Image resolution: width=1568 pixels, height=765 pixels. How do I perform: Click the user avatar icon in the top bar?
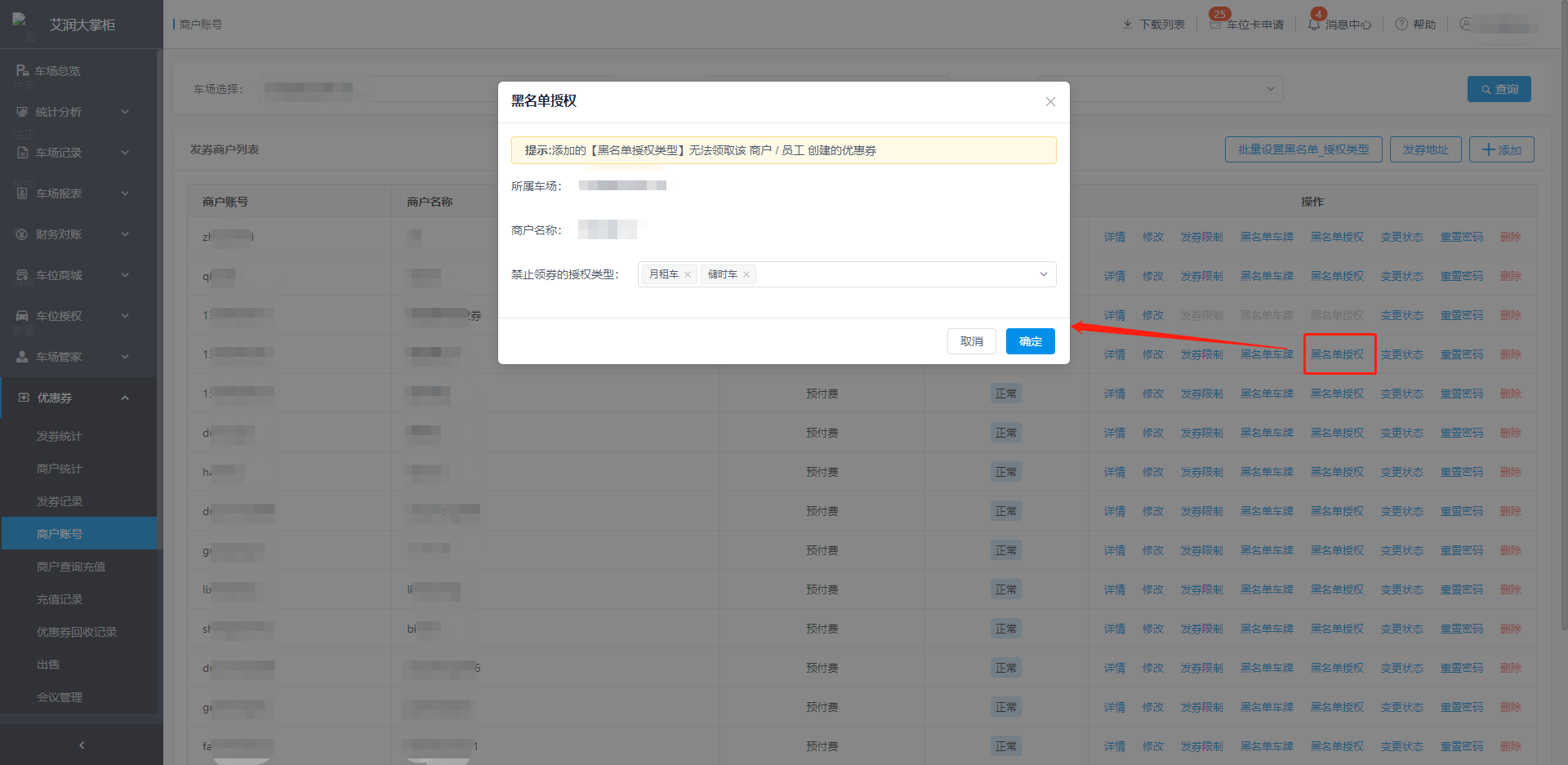[1465, 24]
